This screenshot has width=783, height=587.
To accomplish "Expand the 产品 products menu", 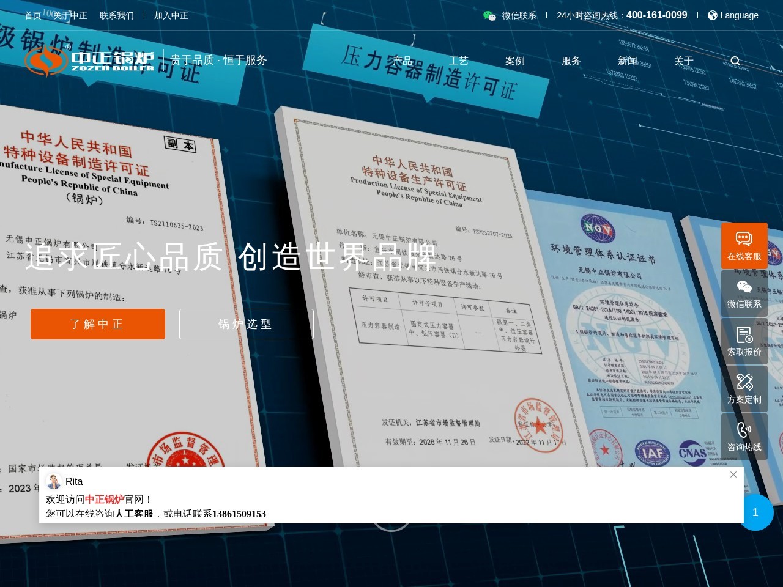I will [x=403, y=61].
